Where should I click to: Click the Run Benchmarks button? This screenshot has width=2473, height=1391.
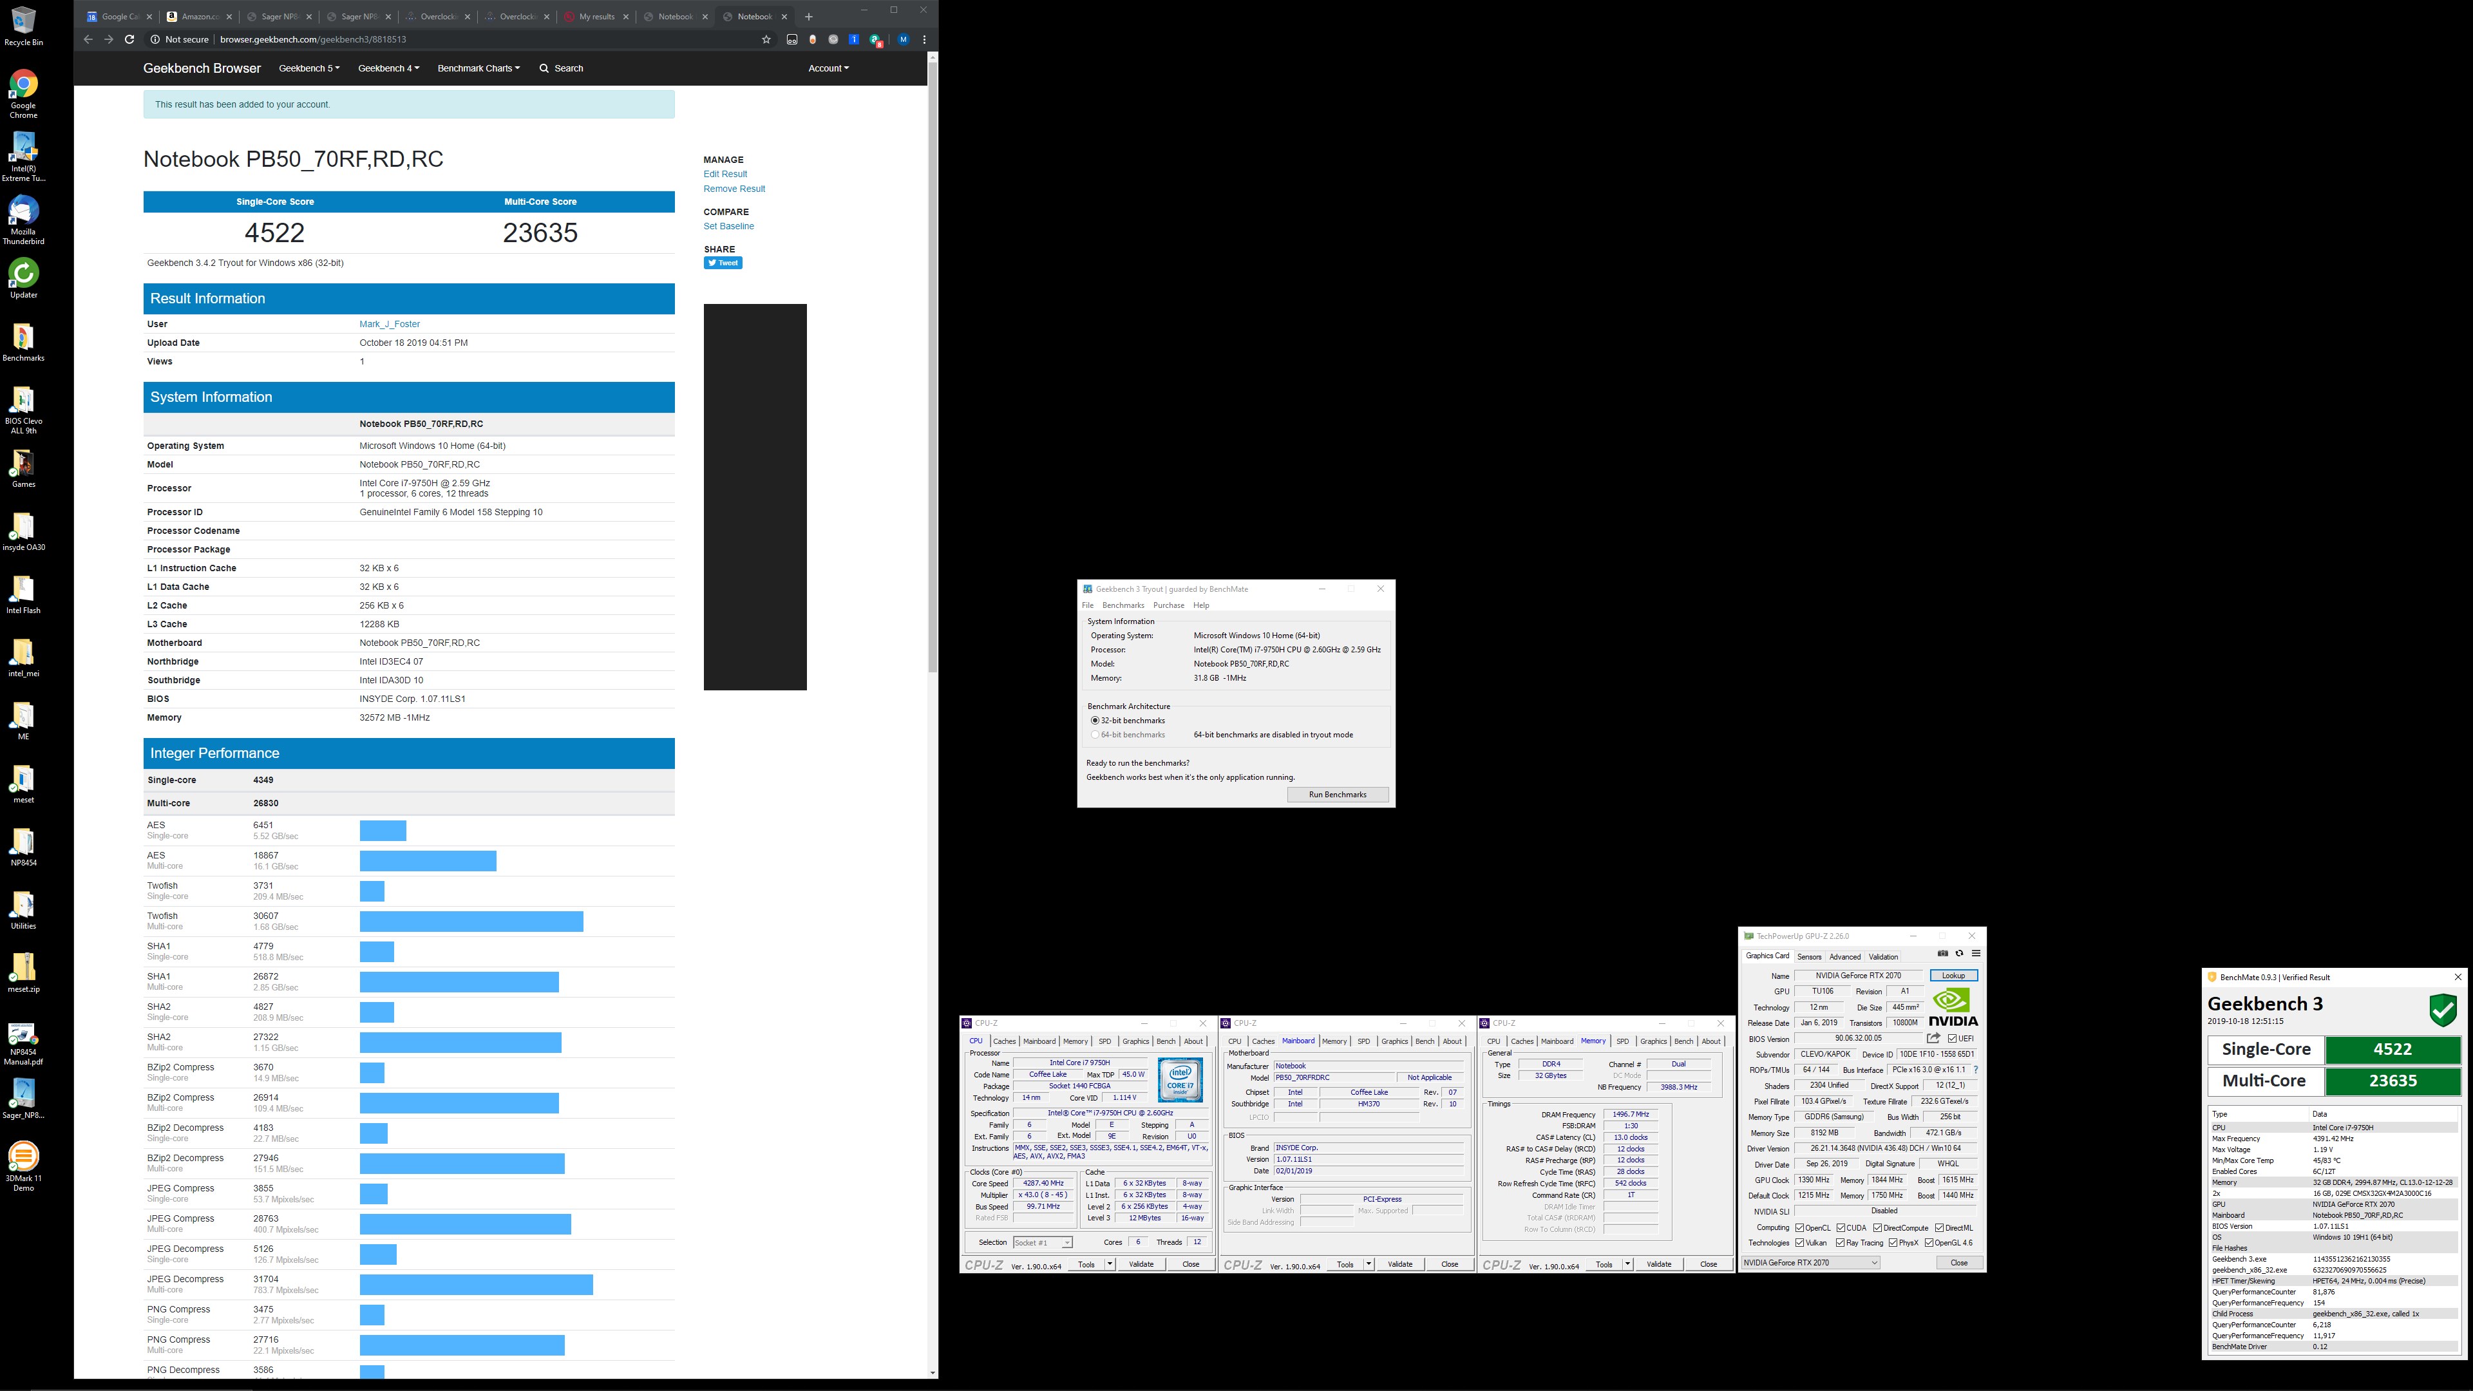coord(1338,794)
